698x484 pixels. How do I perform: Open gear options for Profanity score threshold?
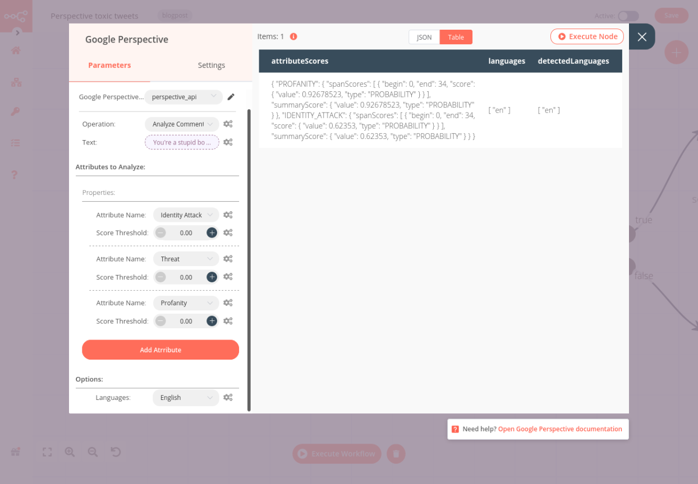tap(228, 321)
